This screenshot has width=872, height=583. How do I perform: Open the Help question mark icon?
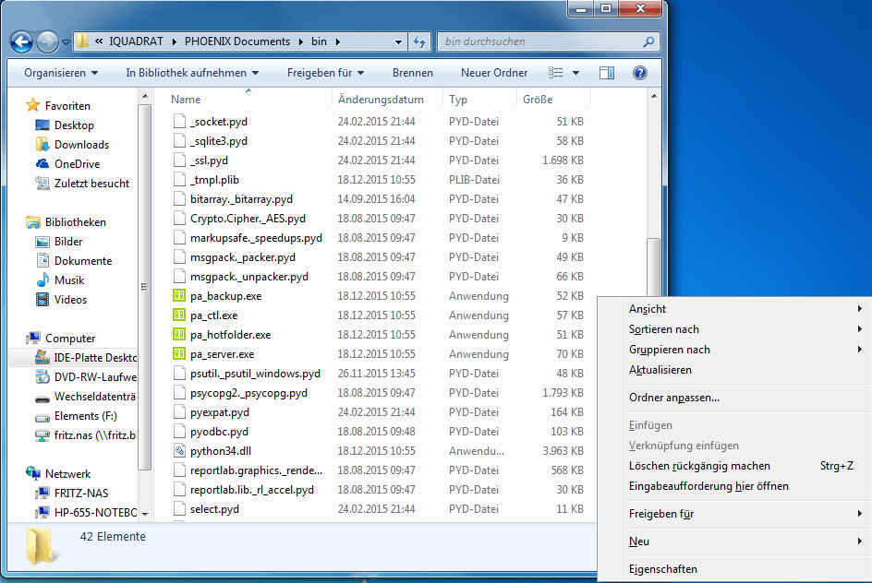tap(640, 73)
